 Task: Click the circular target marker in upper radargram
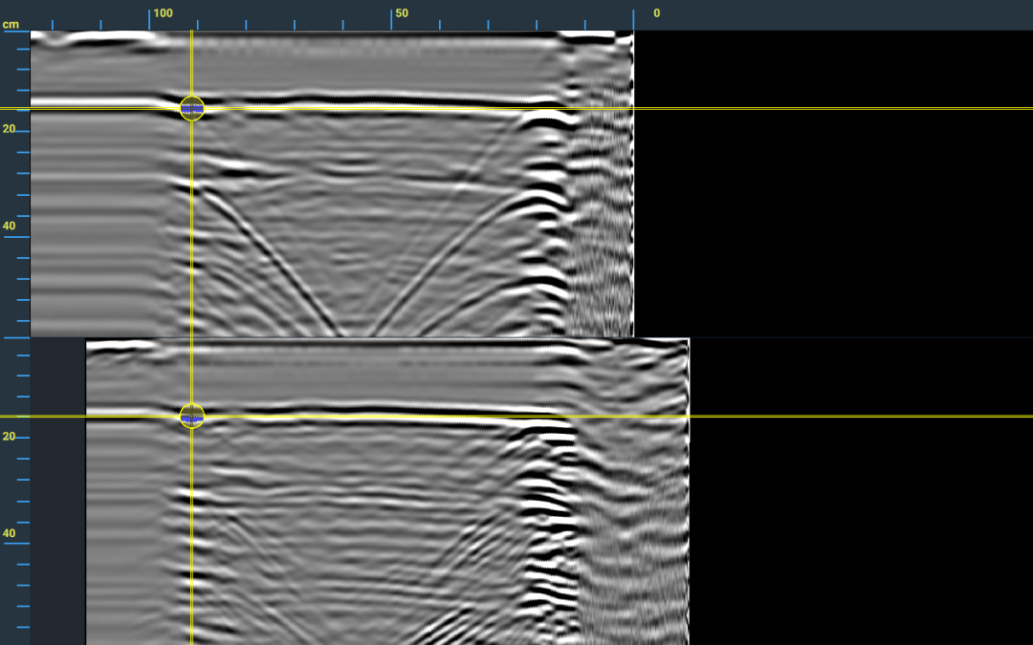[x=191, y=108]
